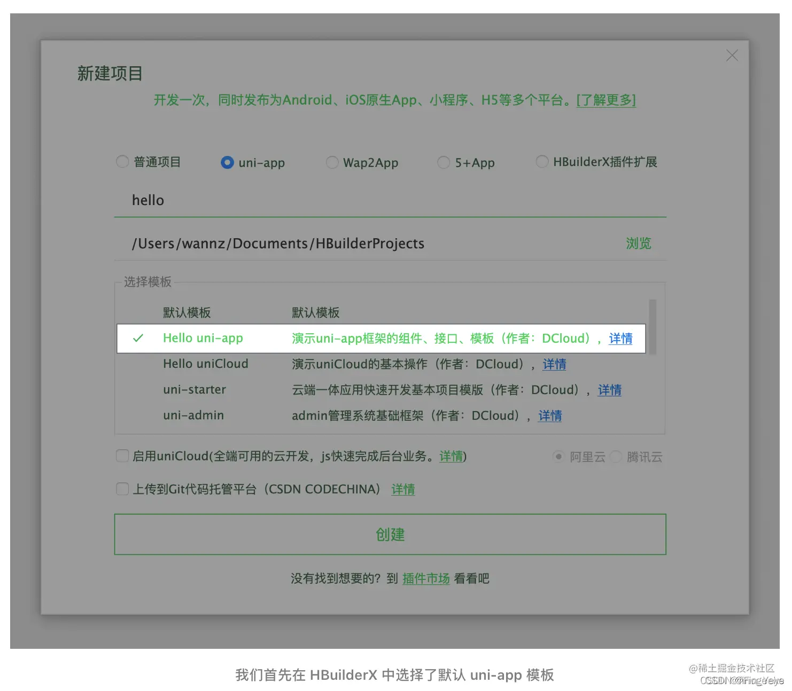Select the Hello uni-app template row
792x691 pixels.
pos(381,339)
